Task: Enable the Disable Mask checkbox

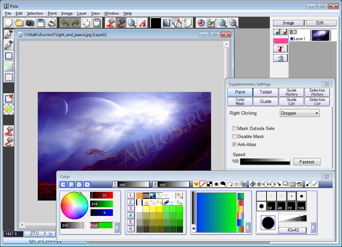Action: point(234,136)
